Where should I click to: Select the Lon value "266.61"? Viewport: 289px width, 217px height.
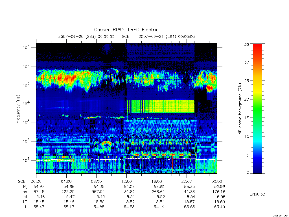tap(158, 192)
